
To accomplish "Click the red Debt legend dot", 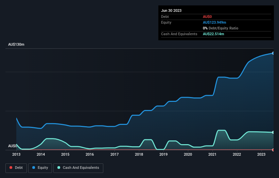I will [x=11, y=168].
